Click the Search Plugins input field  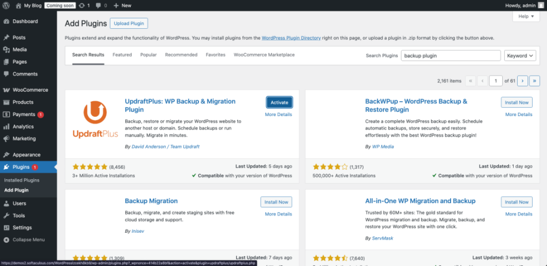(x=451, y=55)
